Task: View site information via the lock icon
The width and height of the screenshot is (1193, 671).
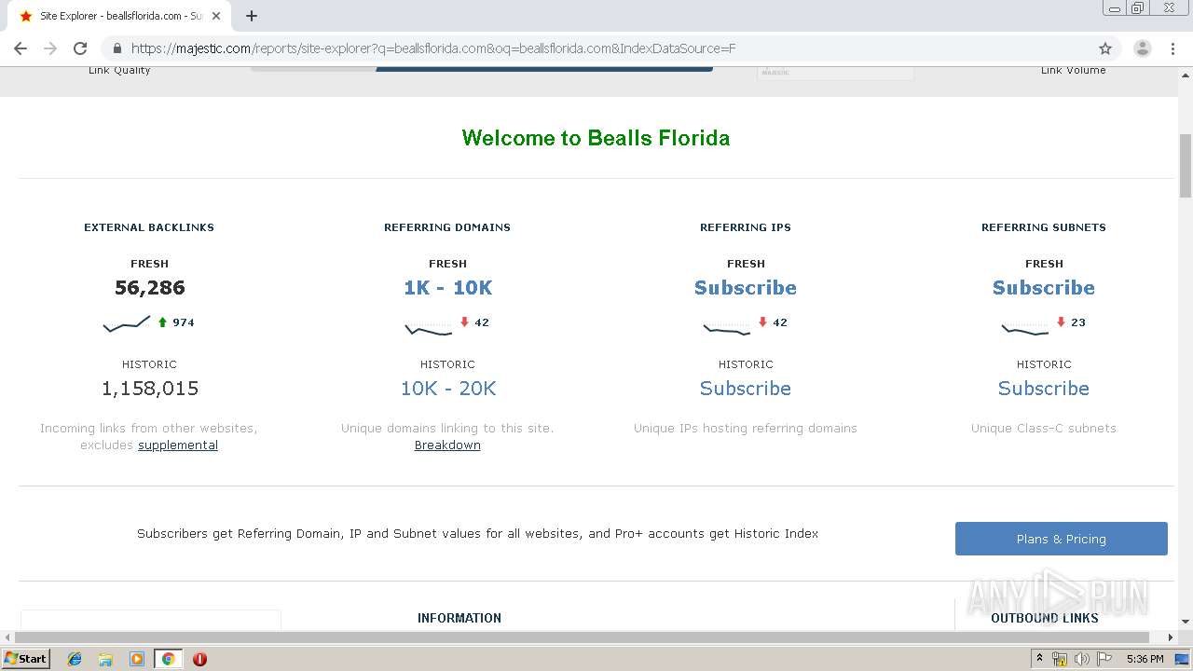Action: pyautogui.click(x=117, y=48)
